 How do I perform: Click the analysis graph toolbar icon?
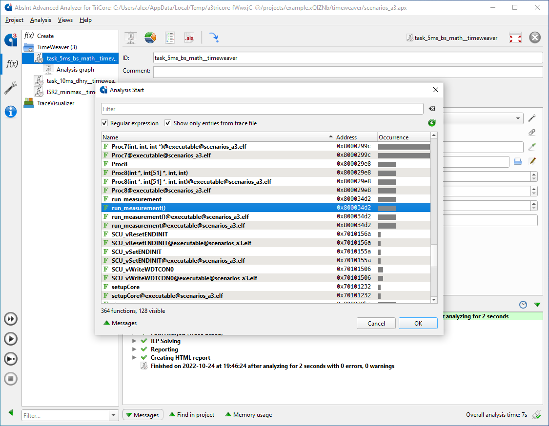click(131, 38)
